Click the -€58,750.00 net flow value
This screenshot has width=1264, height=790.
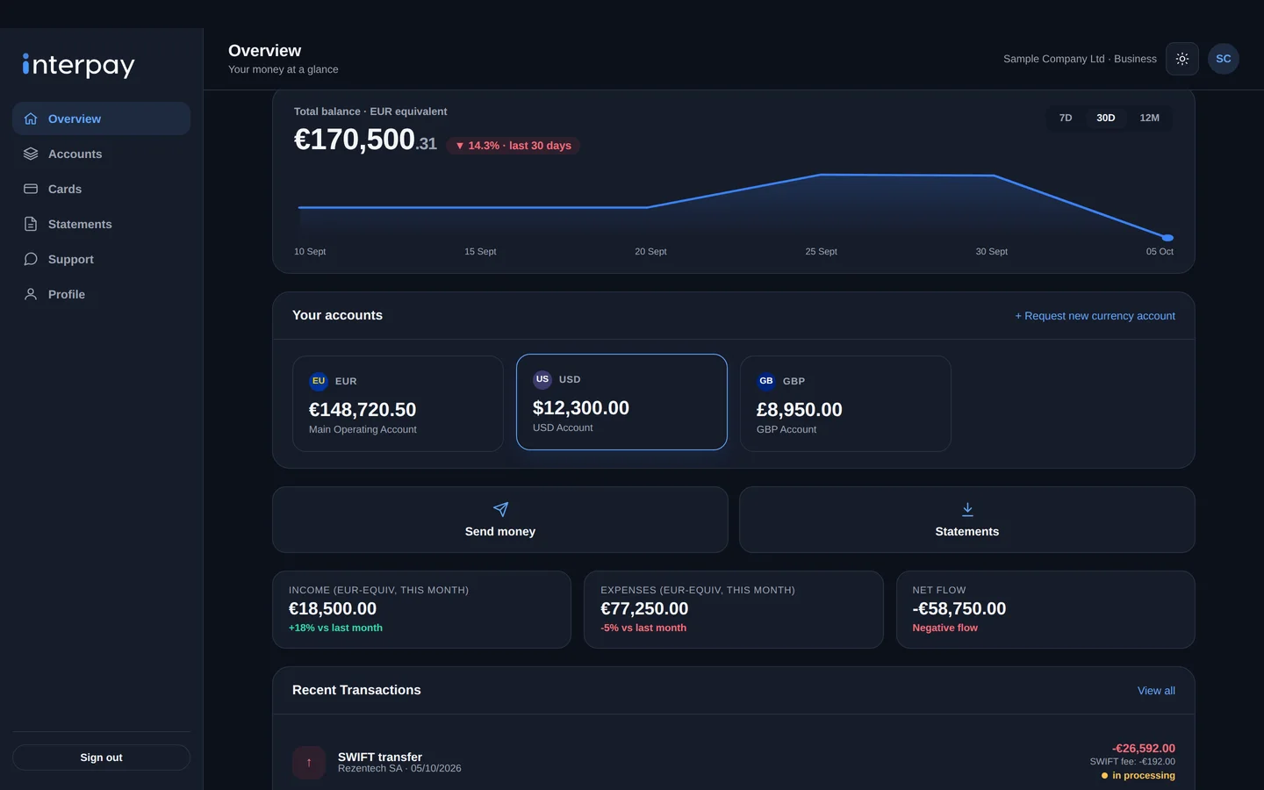coord(959,608)
